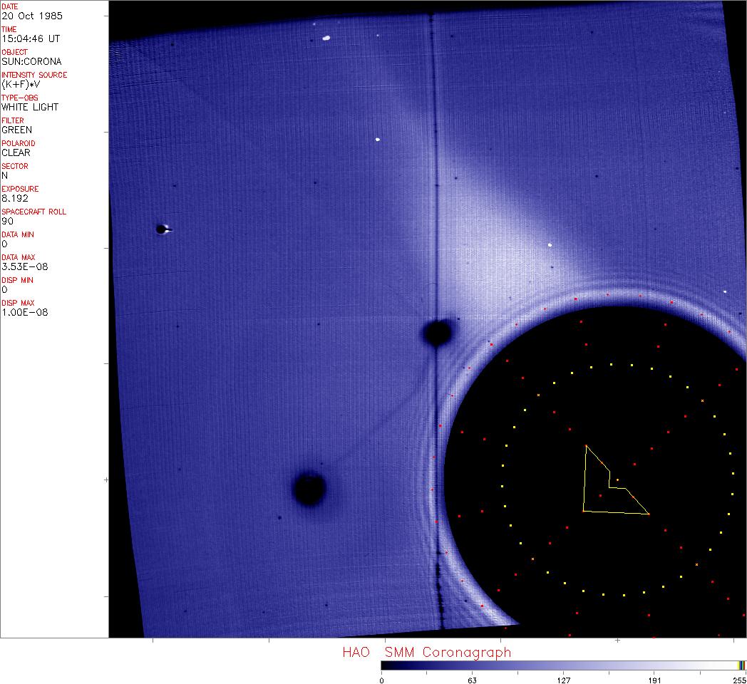Click the small black spot with white streak

(163, 229)
